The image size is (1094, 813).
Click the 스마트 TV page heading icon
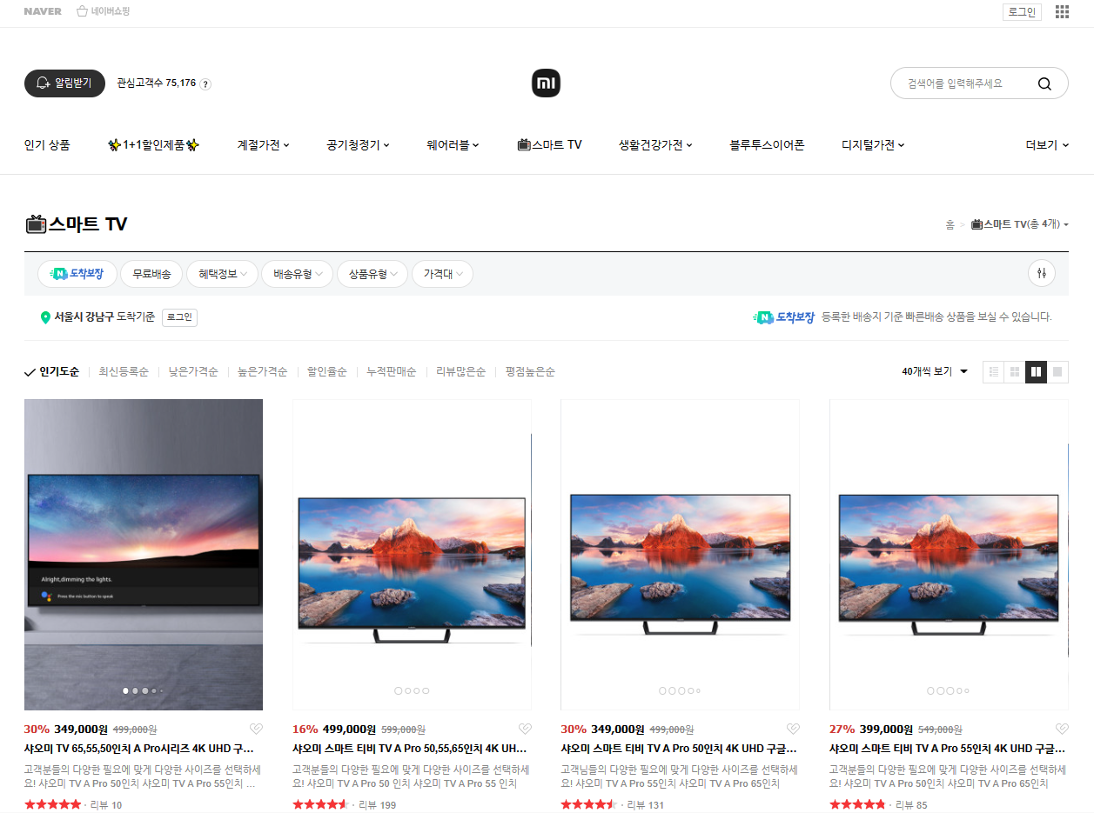(36, 224)
